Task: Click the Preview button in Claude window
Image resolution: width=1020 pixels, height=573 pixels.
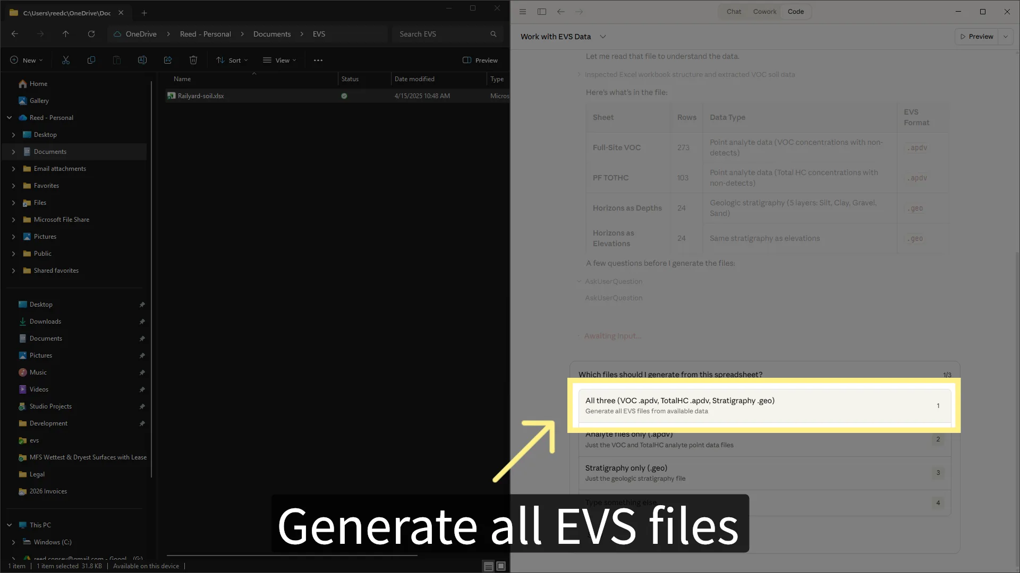Action: [976, 37]
